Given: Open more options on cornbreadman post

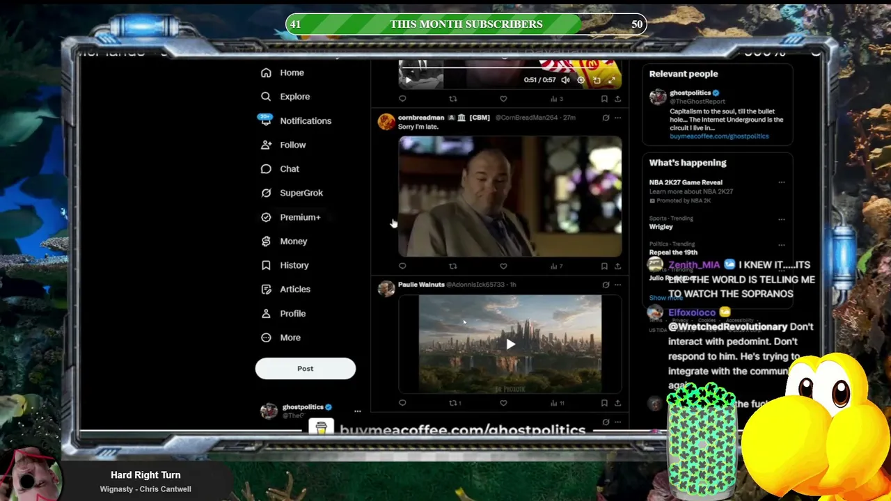Looking at the screenshot, I should (x=617, y=118).
